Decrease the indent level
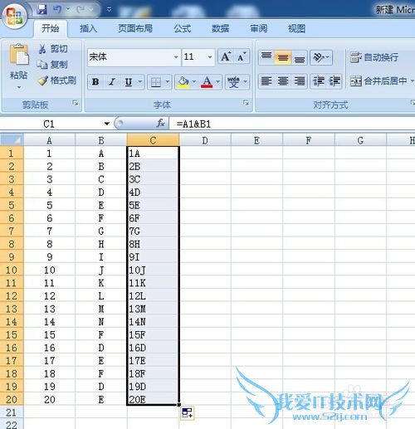Viewport: 415px width, 429px height. [319, 81]
